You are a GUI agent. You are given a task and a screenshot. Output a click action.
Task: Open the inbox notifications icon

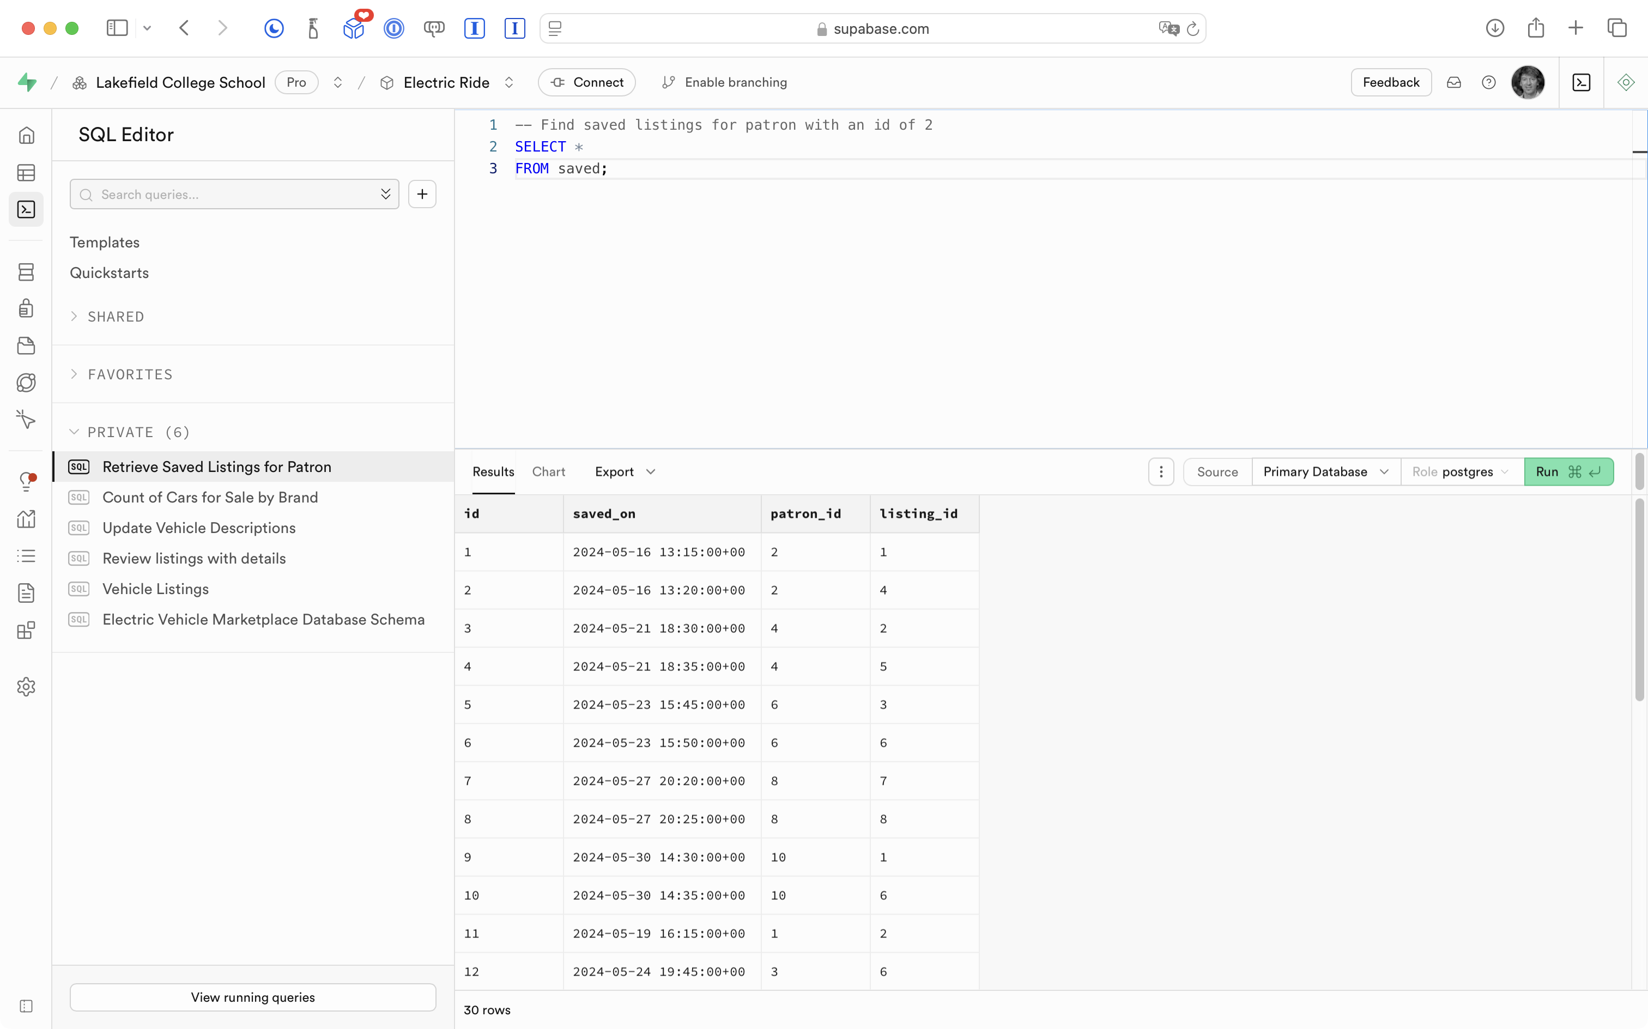[x=1454, y=82]
